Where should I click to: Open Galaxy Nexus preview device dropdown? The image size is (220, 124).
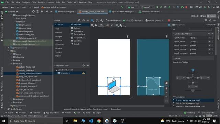114,20
